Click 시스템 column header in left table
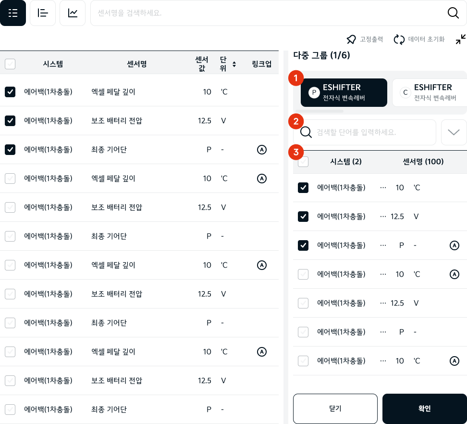This screenshot has height=424, width=467. click(x=53, y=64)
